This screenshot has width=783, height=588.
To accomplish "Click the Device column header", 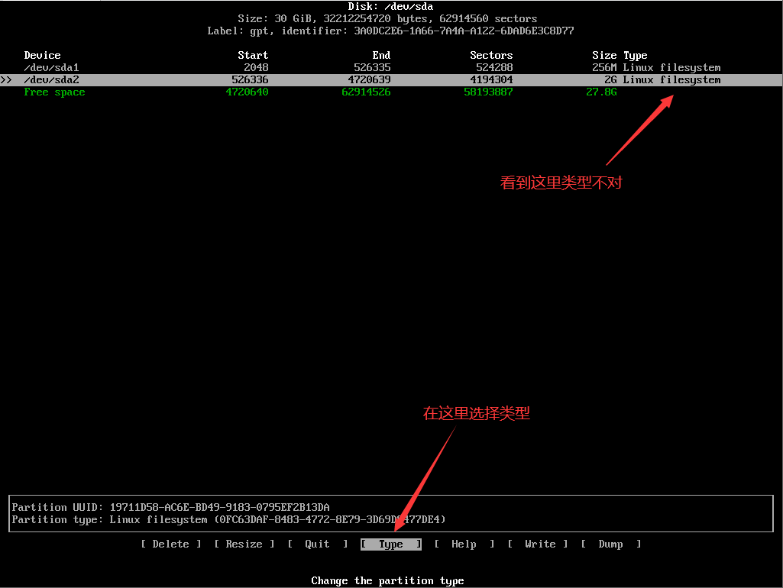I will pyautogui.click(x=43, y=56).
